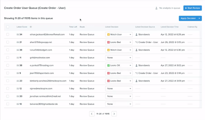
Task: Click the '11–20 of 11015' pagination text
Action: [x=103, y=114]
